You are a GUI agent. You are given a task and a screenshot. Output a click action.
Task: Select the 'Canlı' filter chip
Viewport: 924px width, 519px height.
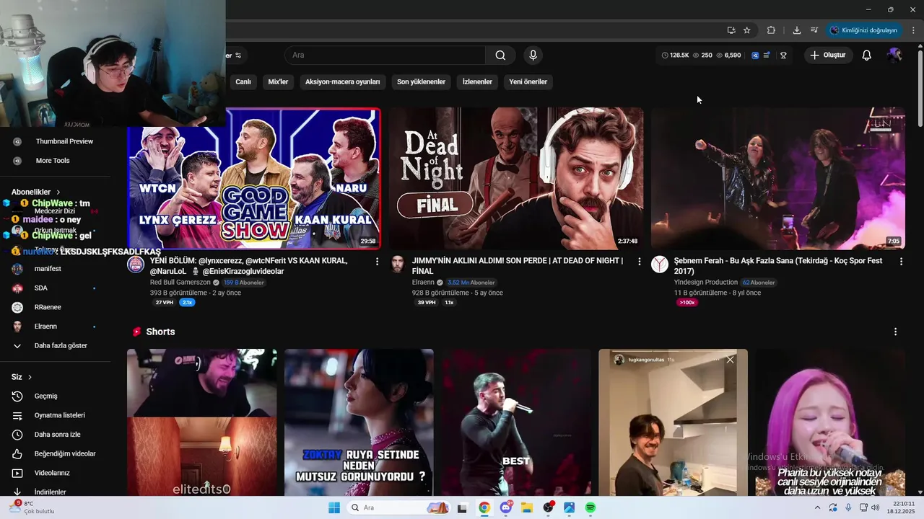pos(243,81)
